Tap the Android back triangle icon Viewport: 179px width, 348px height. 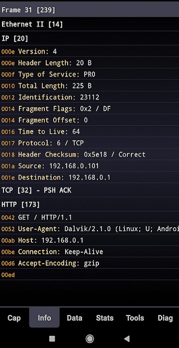pos(127,339)
